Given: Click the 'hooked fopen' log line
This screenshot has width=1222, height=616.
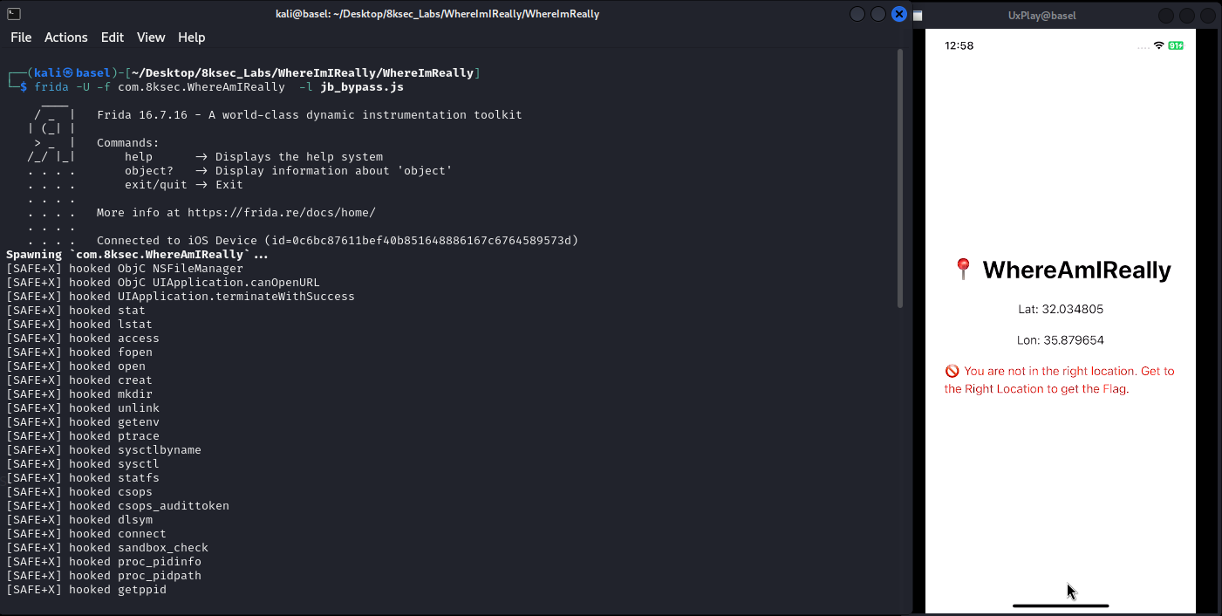Looking at the screenshot, I should (79, 352).
